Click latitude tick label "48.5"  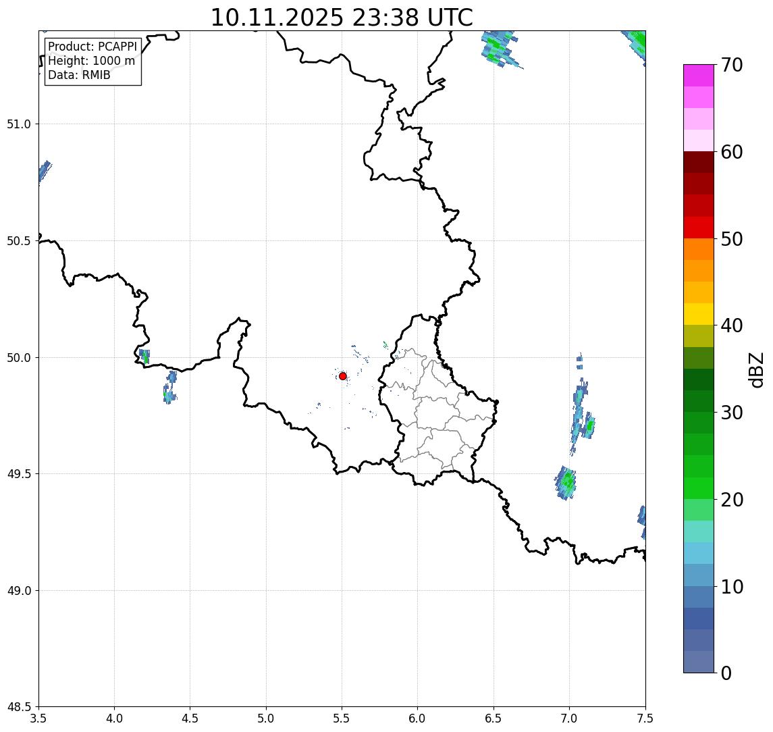coord(19,707)
